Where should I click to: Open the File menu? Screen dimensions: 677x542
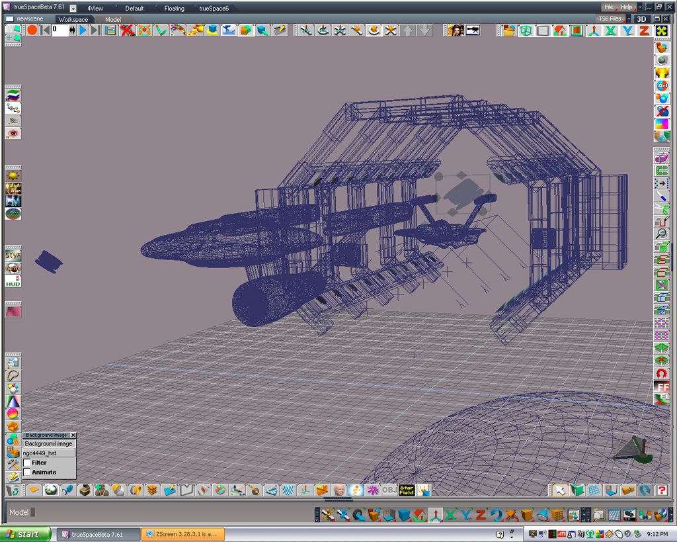(608, 7)
